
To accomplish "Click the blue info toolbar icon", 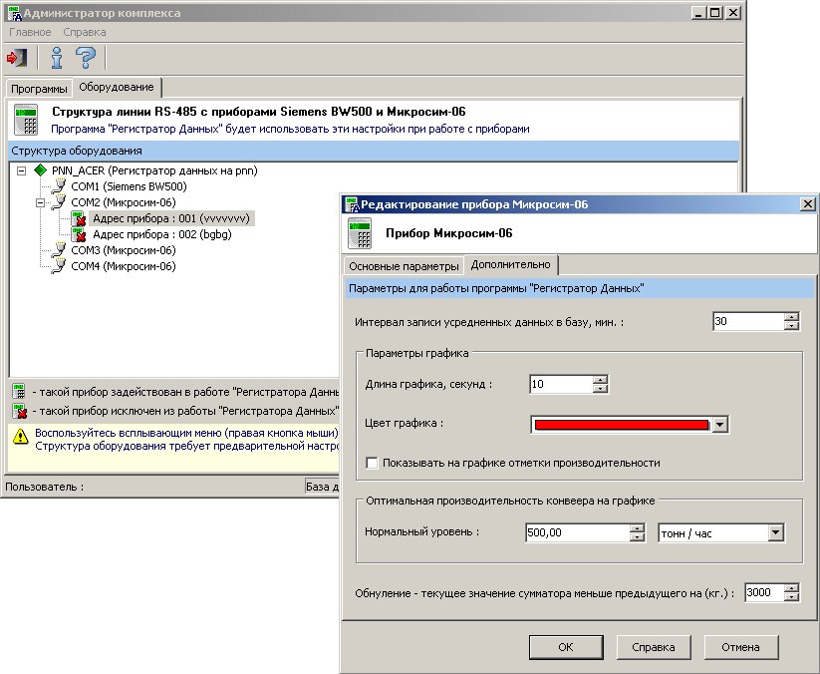I will (57, 57).
